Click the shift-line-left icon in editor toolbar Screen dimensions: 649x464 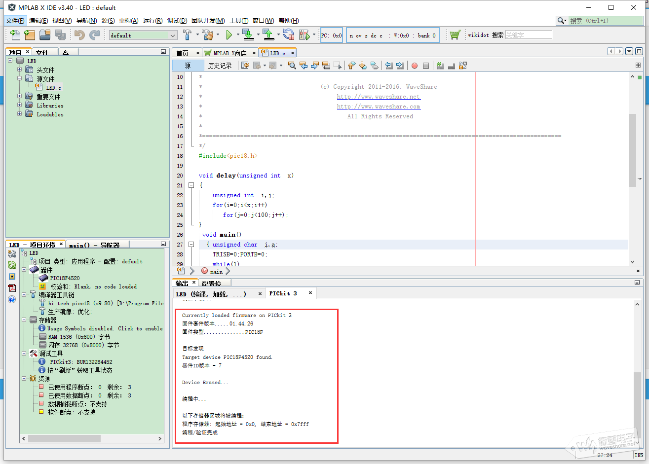(x=389, y=66)
